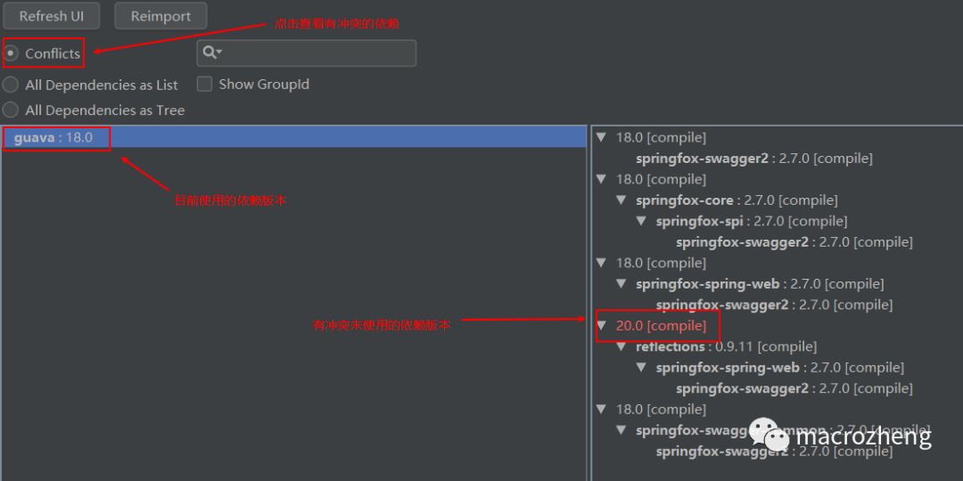Viewport: 963px width, 481px height.
Task: Select springfox-spring-web row below reflections
Action: [780, 368]
